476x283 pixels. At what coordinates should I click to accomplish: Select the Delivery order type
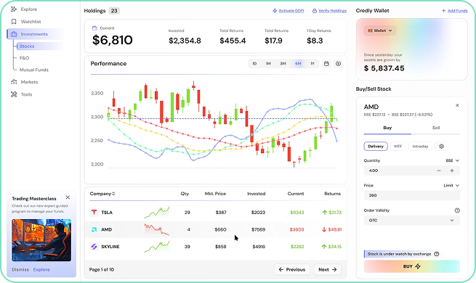pos(376,147)
